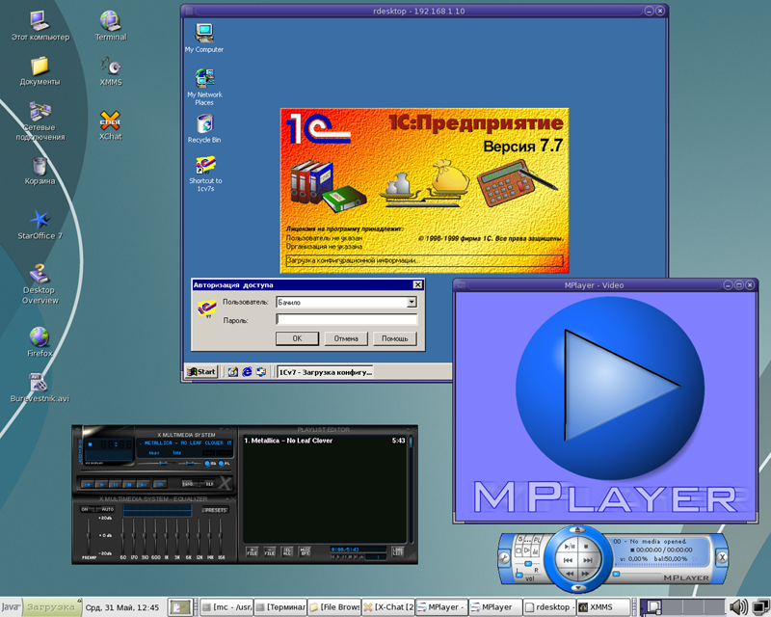771x617 pixels.
Task: Click OK in the authorization dialog
Action: click(x=297, y=338)
